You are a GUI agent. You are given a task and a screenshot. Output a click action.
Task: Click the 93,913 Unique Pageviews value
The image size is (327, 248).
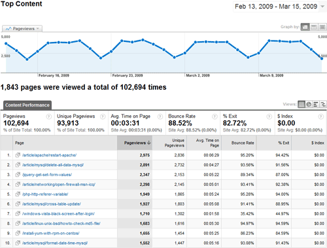[x=68, y=123]
